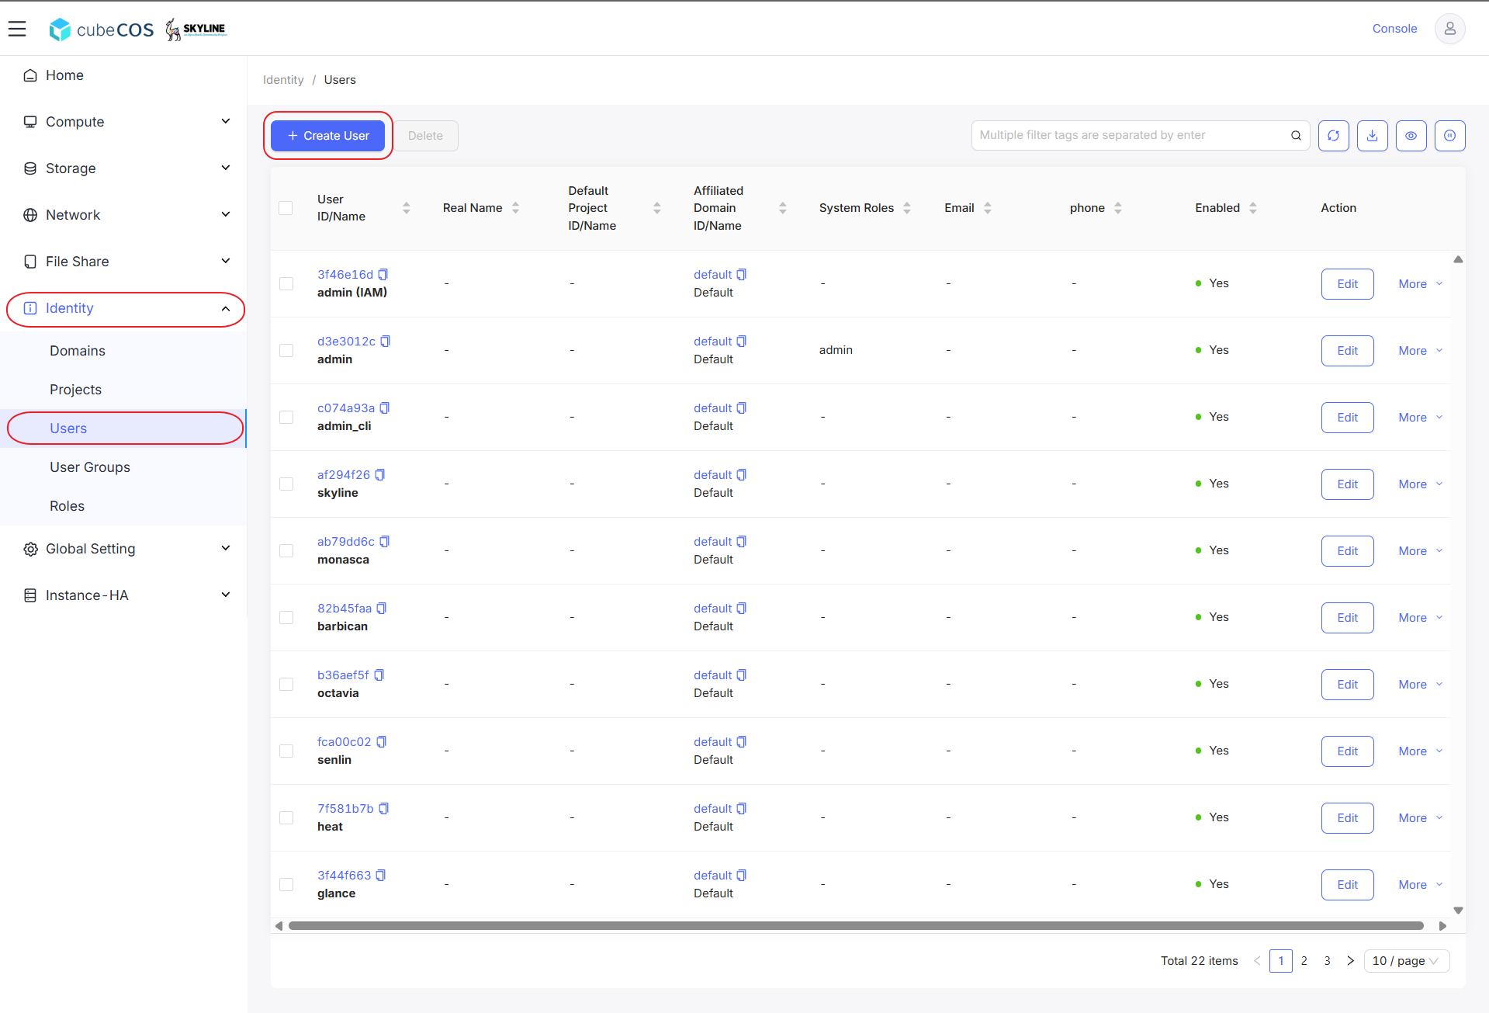Click the table scroll down arrow
Screen dimensions: 1489x1013
1458,911
